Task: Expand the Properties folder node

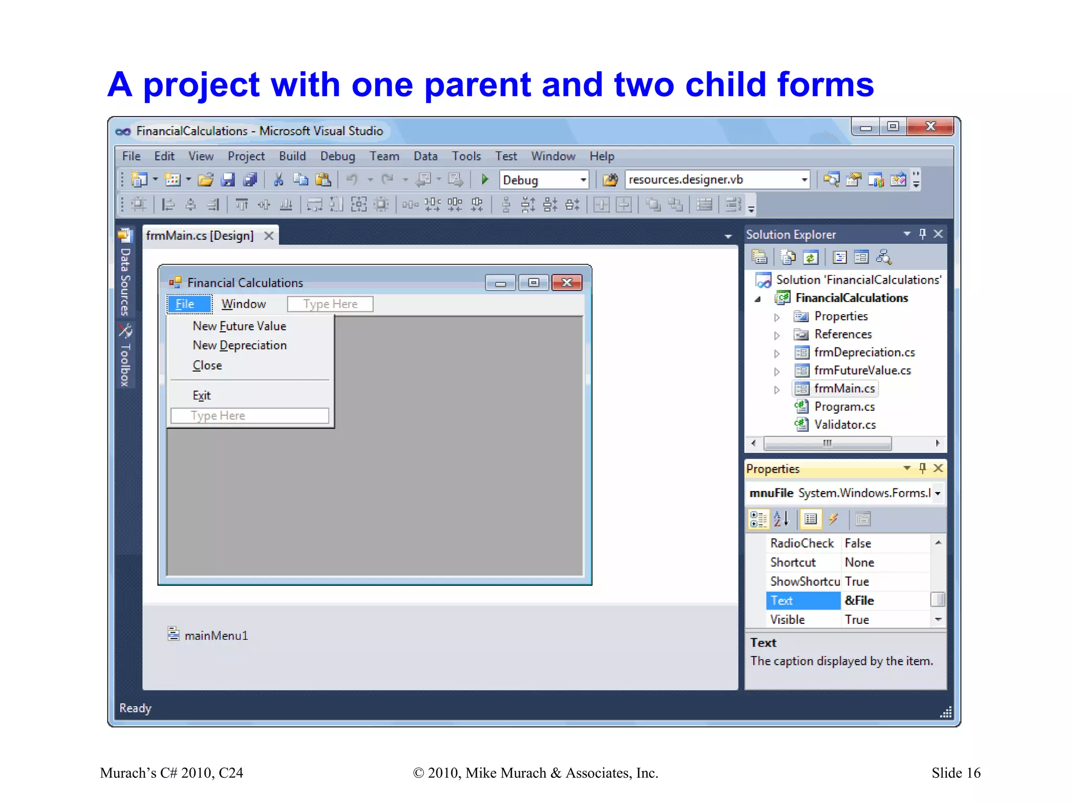Action: (x=777, y=317)
